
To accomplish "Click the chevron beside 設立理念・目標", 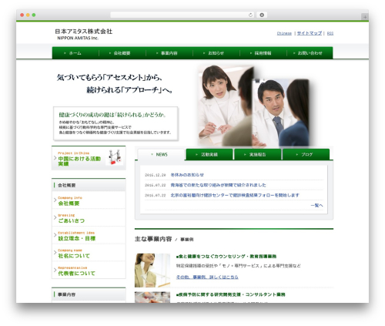I will (x=55, y=235).
